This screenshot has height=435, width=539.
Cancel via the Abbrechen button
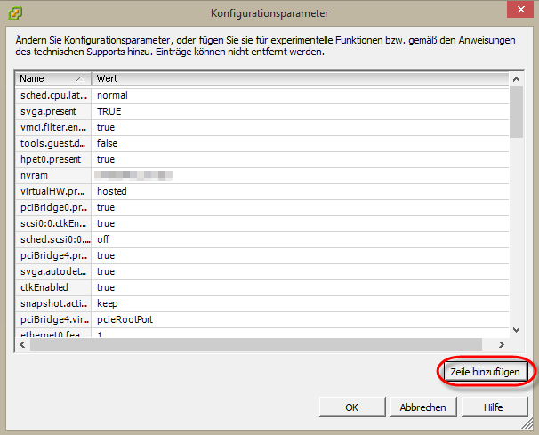[x=422, y=407]
